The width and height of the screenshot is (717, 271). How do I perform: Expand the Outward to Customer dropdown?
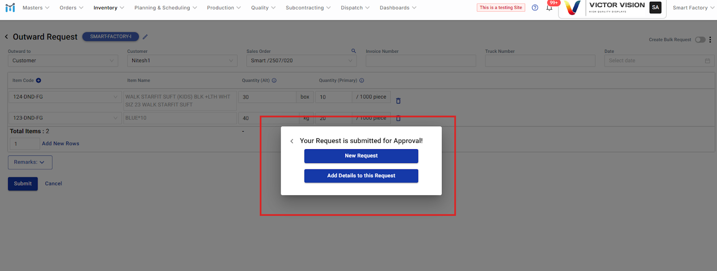click(x=63, y=61)
